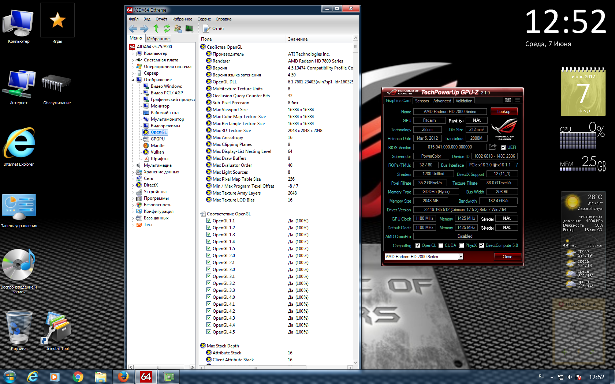Toggle the OpenGL 1.1 checkbox
This screenshot has height=384, width=615.
209,221
